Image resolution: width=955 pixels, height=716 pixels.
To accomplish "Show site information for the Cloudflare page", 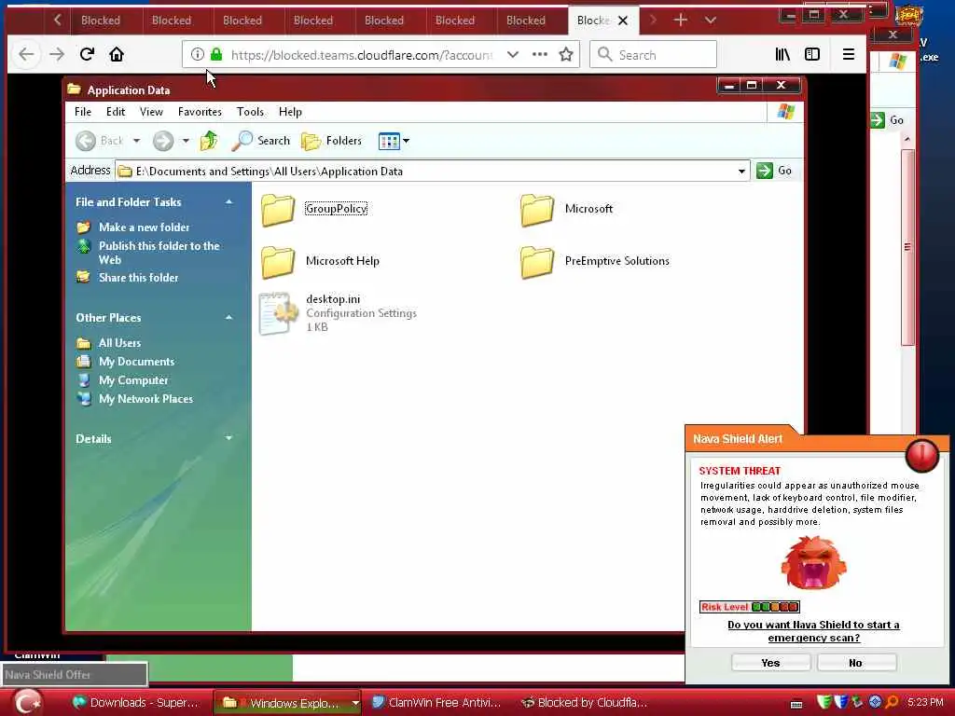I will click(x=198, y=54).
